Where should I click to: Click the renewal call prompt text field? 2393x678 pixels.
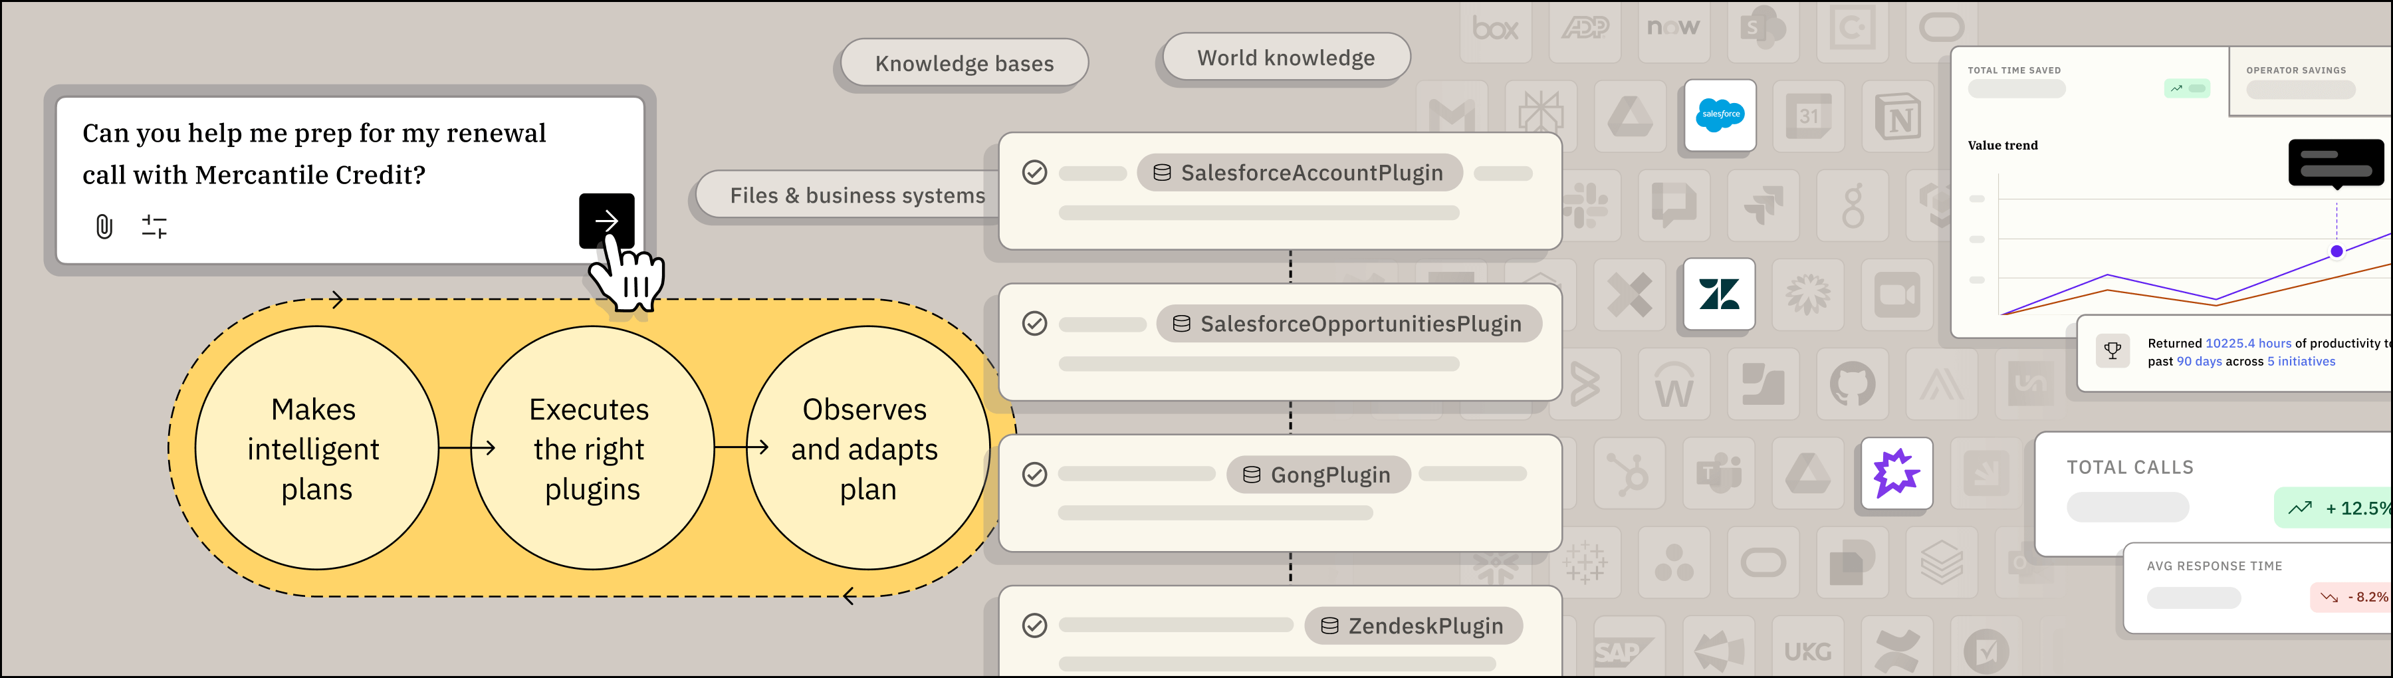coord(316,154)
